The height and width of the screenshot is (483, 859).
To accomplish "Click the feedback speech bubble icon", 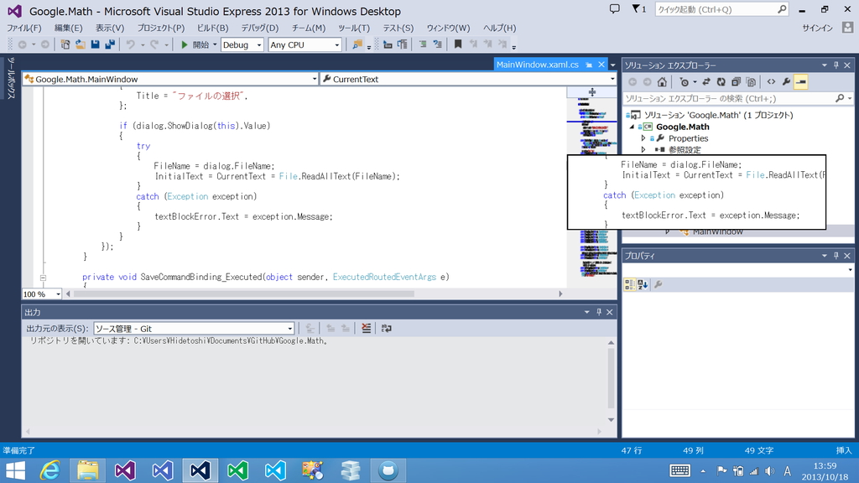I will pyautogui.click(x=615, y=8).
